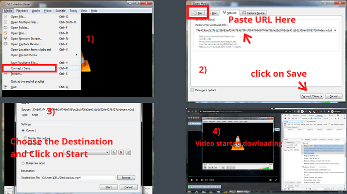This screenshot has height=194, width=347.
Task: Click the inspect element icon in DevTools
Action: pyautogui.click(x=286, y=115)
